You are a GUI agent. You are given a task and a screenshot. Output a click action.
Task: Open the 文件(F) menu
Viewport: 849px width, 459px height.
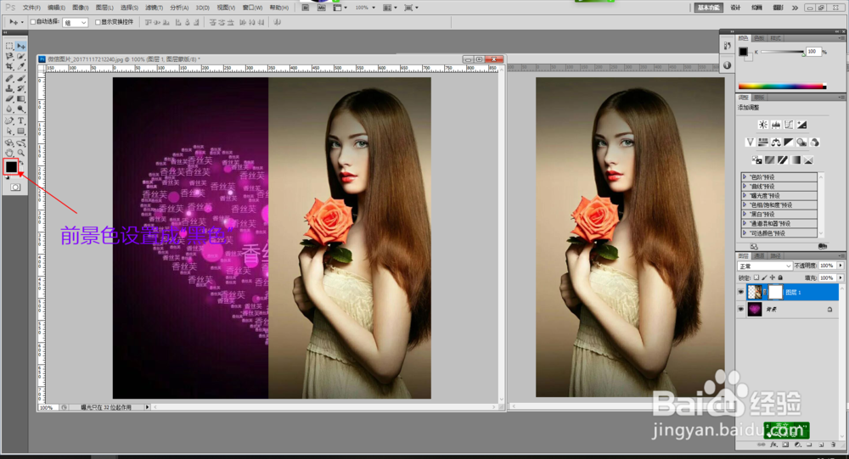tap(31, 8)
